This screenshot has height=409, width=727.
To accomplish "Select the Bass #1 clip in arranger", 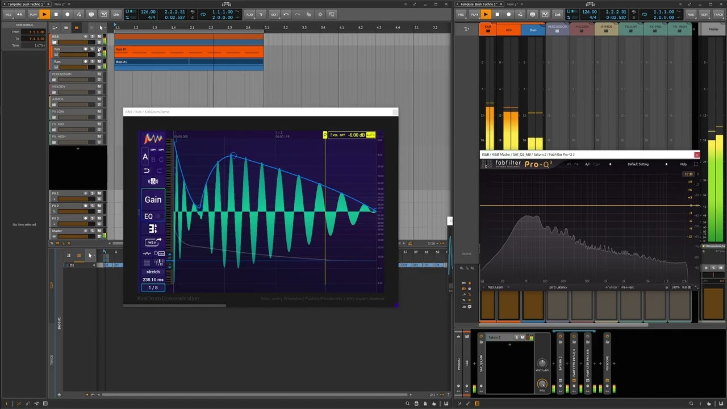I will pyautogui.click(x=189, y=64).
